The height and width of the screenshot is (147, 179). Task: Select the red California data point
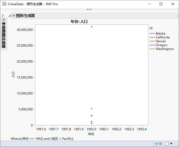click(x=92, y=27)
